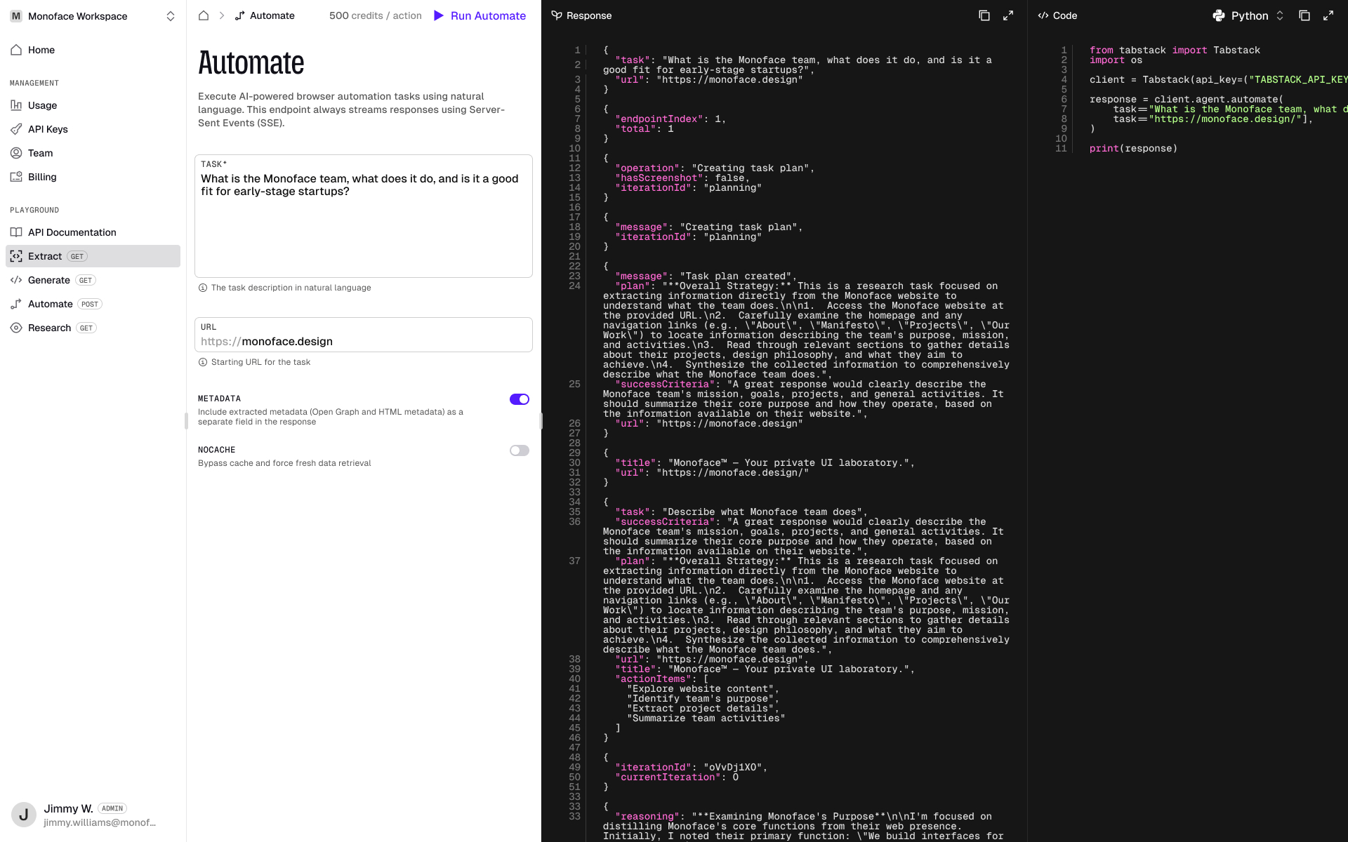Select Research in the playground menu

pyautogui.click(x=49, y=328)
